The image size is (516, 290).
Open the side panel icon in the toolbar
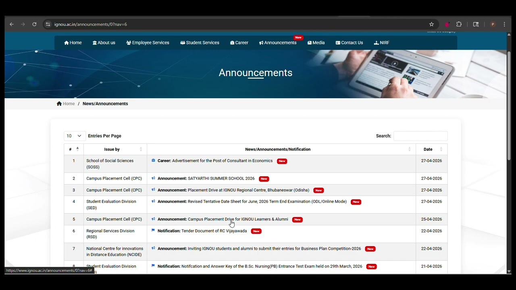(x=476, y=24)
